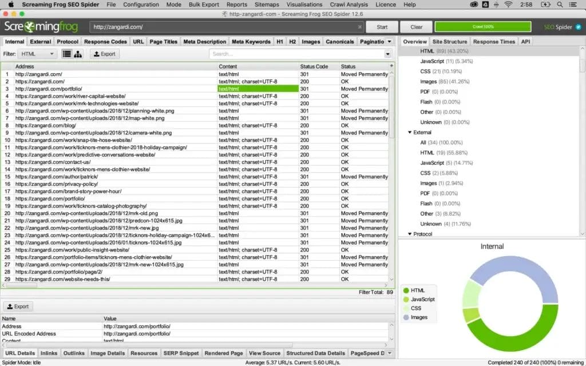Show more tabs after Pagination

pos(389,41)
